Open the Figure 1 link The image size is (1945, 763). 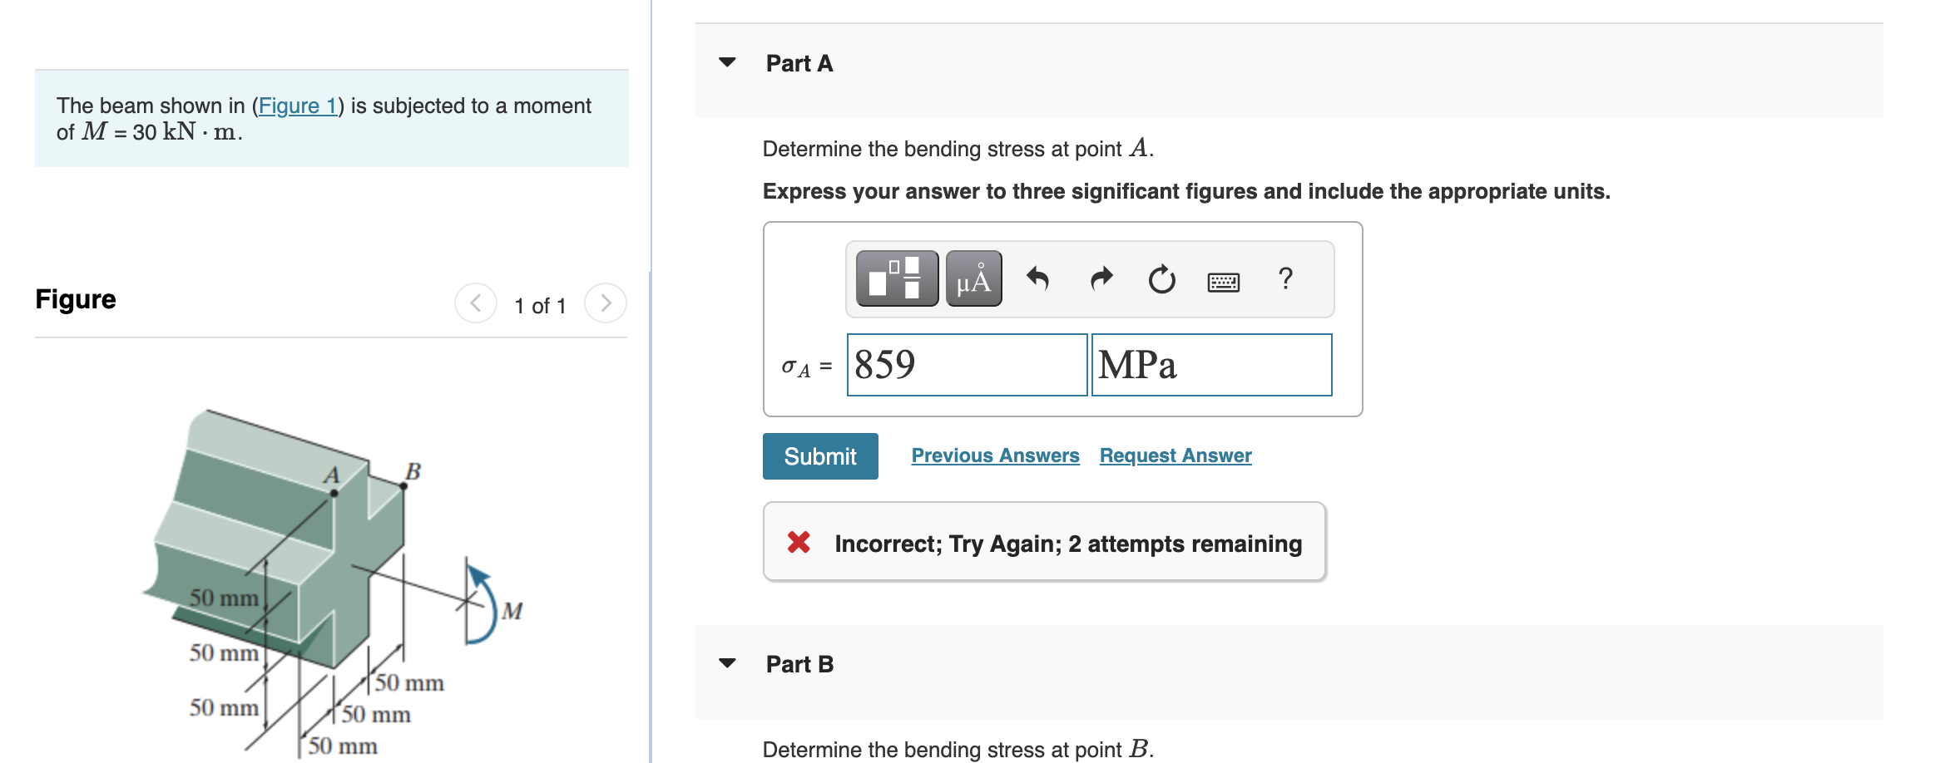click(x=298, y=106)
